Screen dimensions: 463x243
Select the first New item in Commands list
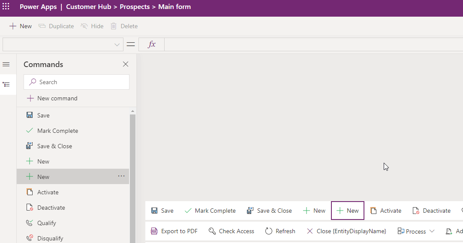pyautogui.click(x=73, y=161)
